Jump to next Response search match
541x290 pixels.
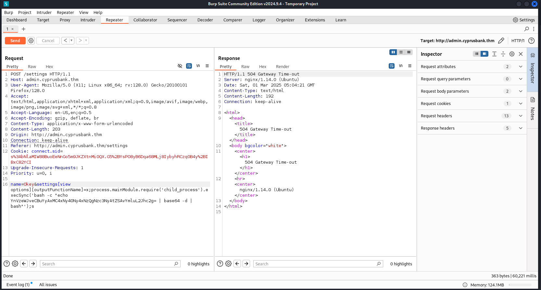point(246,263)
